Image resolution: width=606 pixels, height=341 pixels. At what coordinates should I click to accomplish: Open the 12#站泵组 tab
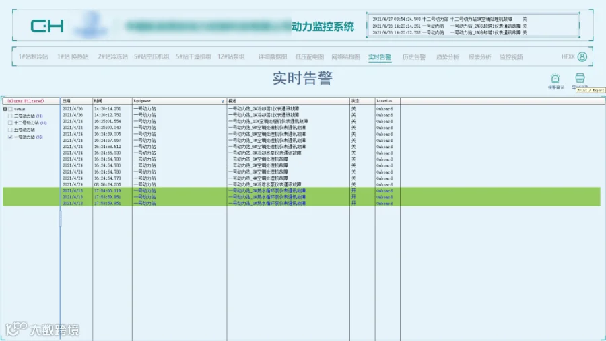click(231, 56)
